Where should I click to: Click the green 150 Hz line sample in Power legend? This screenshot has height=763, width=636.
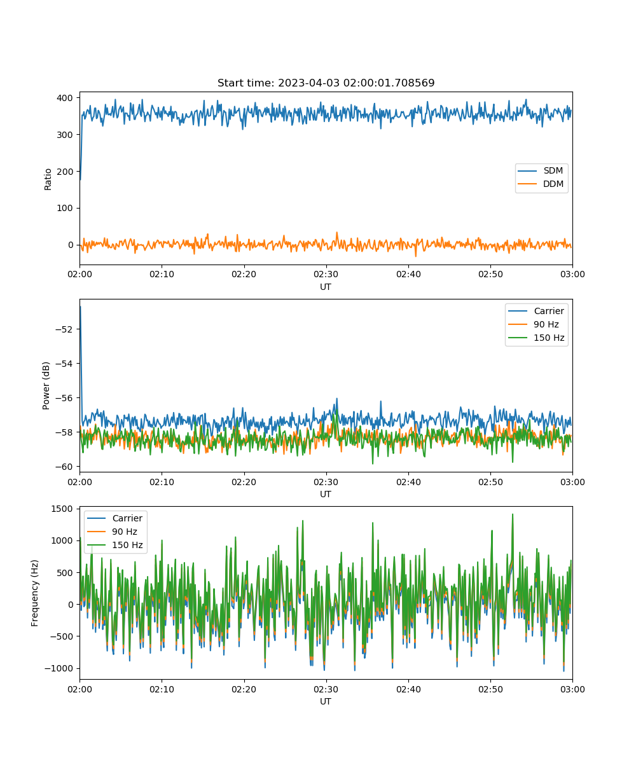[x=519, y=338]
